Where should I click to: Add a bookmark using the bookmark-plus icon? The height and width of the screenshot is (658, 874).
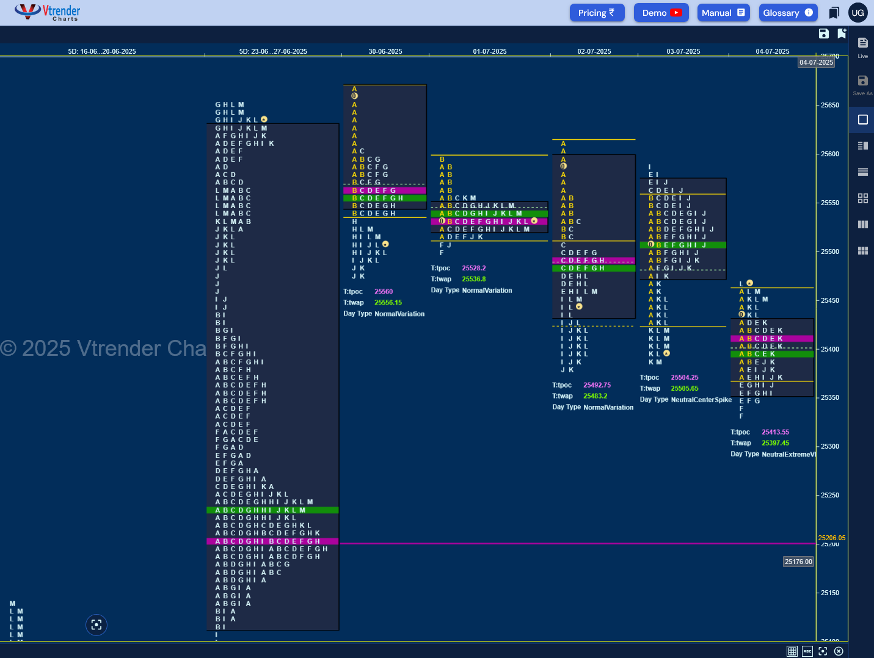(842, 34)
